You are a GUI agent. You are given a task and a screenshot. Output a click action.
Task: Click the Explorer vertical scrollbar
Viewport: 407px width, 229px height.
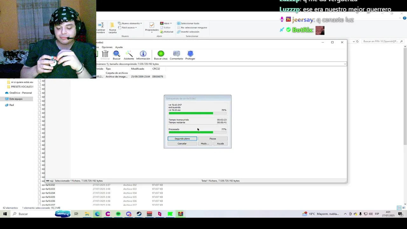(x=405, y=125)
